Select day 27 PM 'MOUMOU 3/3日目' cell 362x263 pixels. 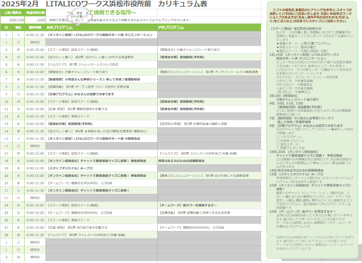(x=209, y=227)
